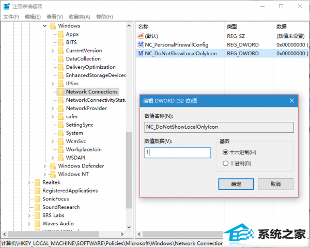Expand the WSDAPI tree node

click(x=53, y=158)
